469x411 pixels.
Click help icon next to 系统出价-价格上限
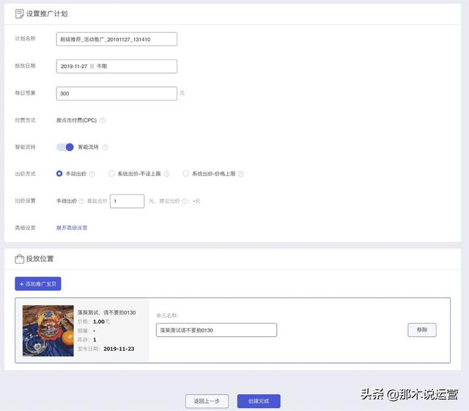pos(241,174)
